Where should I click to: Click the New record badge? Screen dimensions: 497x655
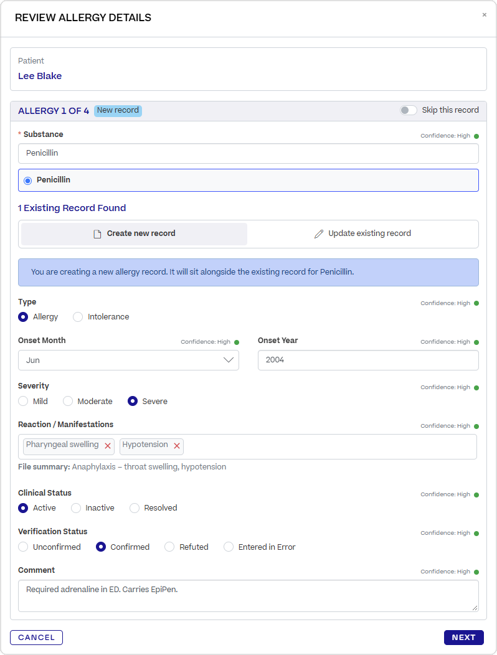click(118, 110)
